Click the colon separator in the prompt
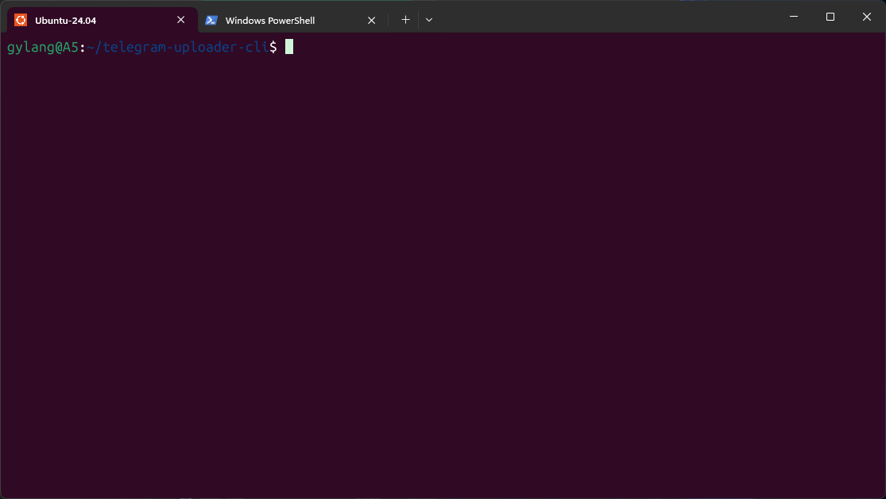 pyautogui.click(x=83, y=47)
